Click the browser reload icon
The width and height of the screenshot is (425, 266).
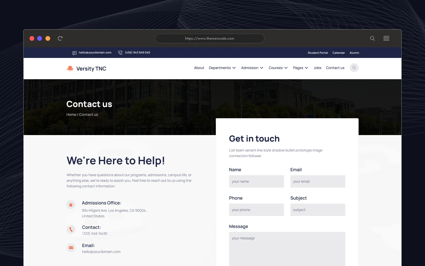[60, 38]
